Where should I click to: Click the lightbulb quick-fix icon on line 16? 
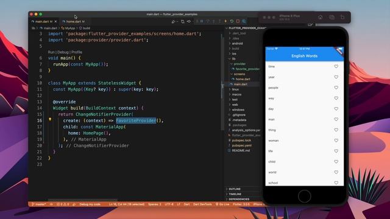[x=50, y=119]
